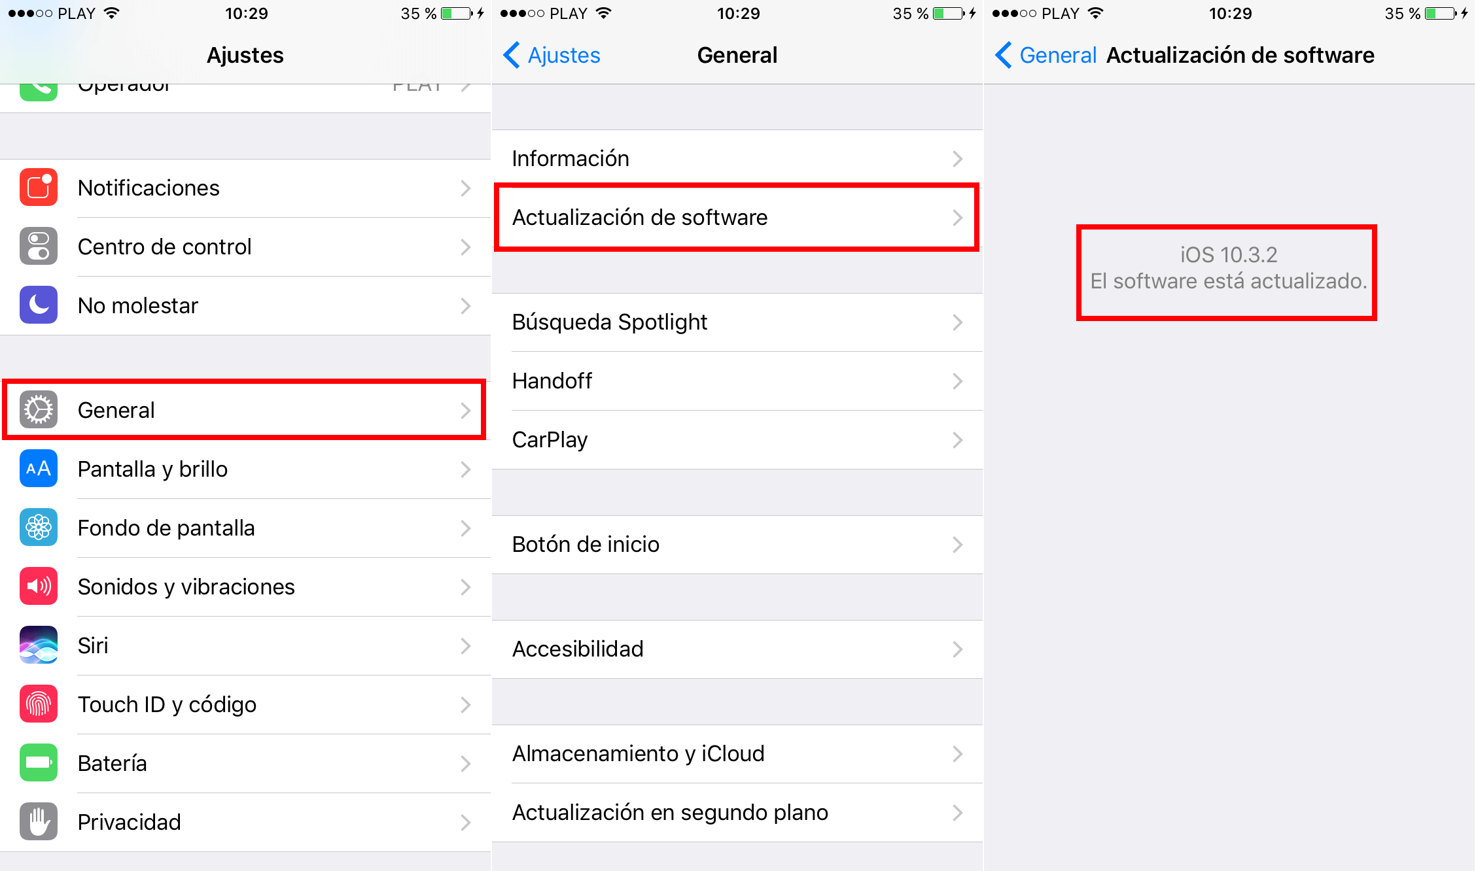Tap the green Batería icon

tap(39, 763)
